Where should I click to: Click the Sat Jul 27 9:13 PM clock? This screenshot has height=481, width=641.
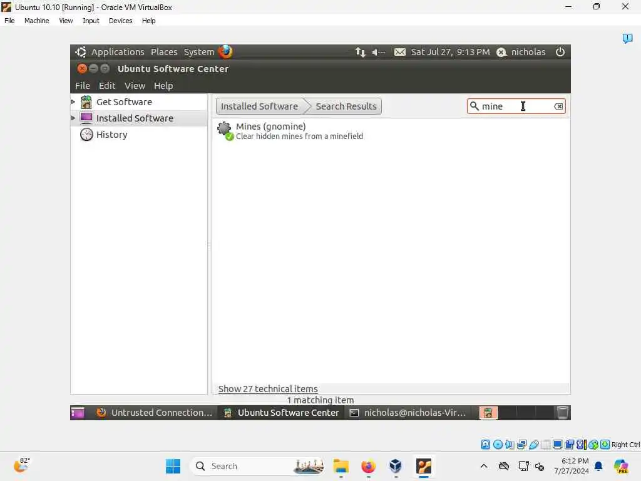point(450,52)
